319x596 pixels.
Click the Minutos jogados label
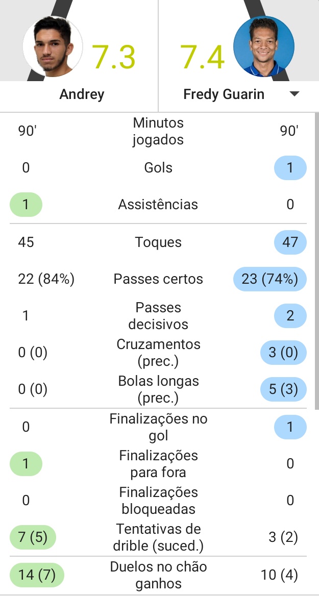(158, 131)
